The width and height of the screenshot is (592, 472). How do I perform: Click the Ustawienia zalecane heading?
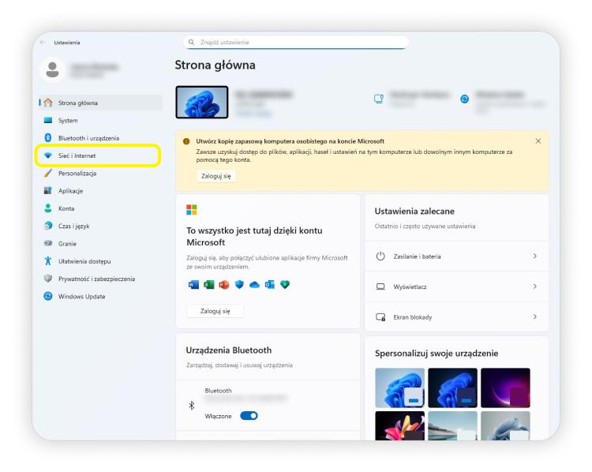point(414,211)
